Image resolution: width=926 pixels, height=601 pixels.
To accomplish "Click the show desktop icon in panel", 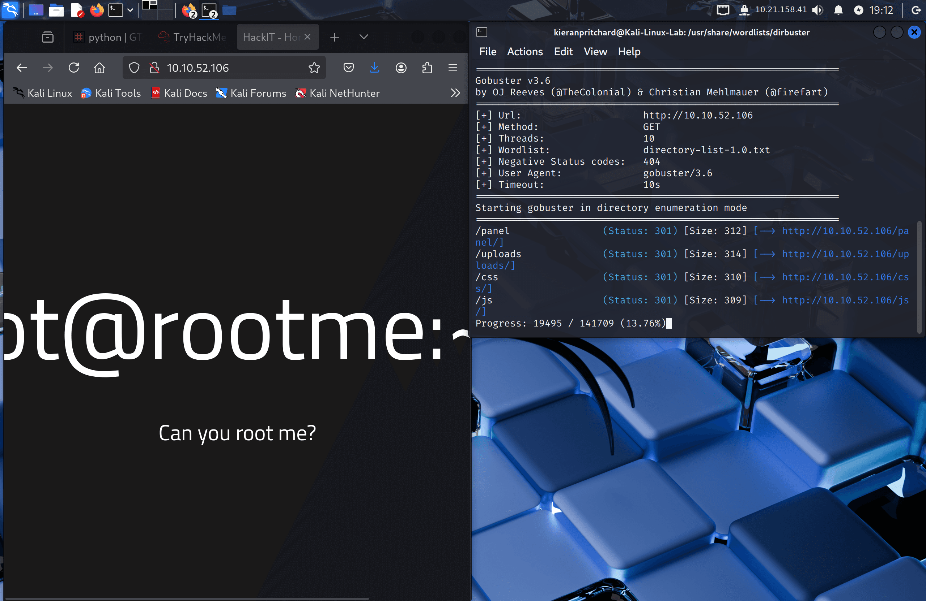I will 36,10.
